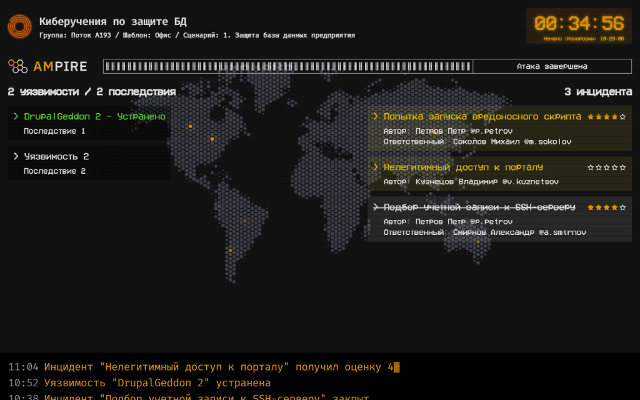The height and width of the screenshot is (400, 640).
Task: Expand the Нелегитимный доступ к порталу chevron
Action: (376, 167)
